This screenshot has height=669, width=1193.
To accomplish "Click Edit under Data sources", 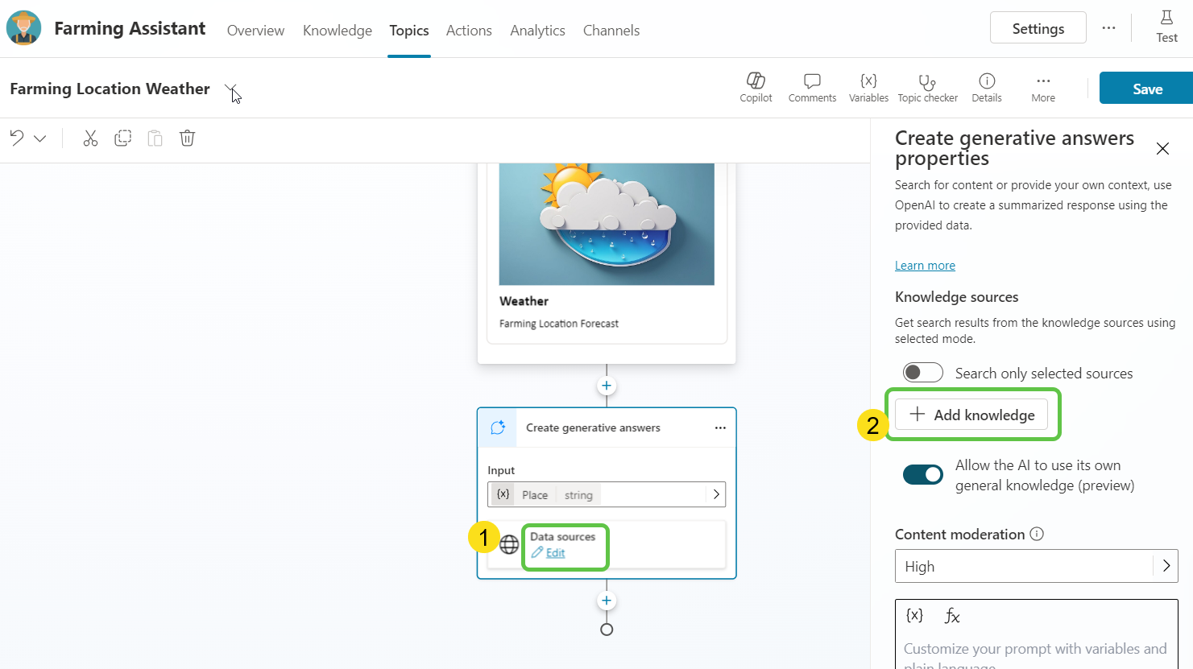I will [555, 553].
